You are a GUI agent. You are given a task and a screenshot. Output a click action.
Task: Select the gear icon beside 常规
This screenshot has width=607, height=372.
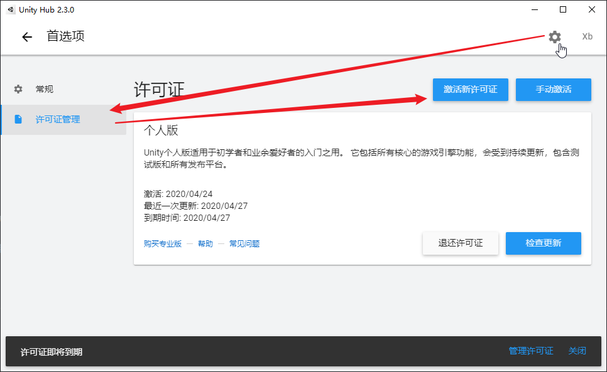click(x=18, y=88)
